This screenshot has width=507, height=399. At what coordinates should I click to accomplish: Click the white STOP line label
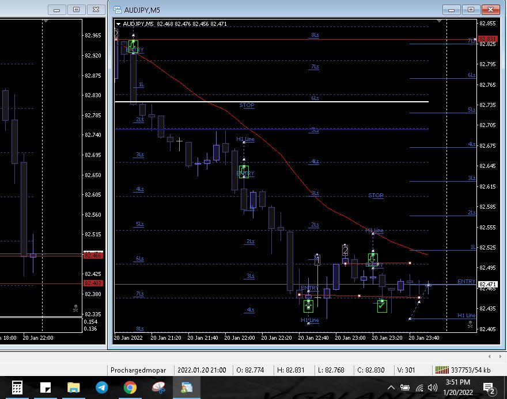pyautogui.click(x=247, y=105)
